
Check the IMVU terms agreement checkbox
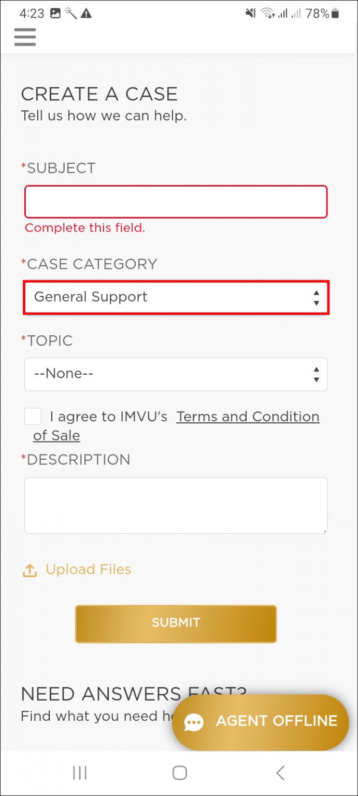click(33, 417)
